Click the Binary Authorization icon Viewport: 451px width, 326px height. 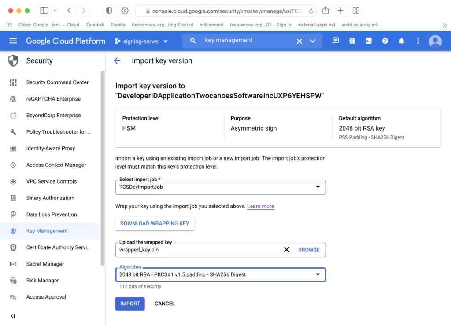point(13,198)
